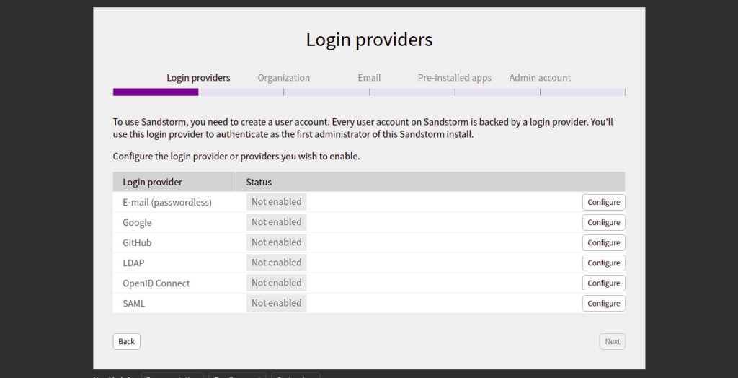Click the OpenID Connect provider name
738x378 pixels.
tap(156, 283)
